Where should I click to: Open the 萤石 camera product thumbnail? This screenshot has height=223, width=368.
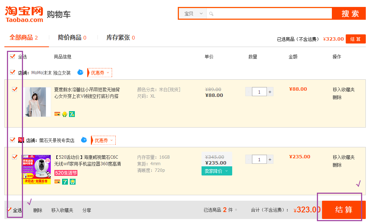(x=37, y=169)
